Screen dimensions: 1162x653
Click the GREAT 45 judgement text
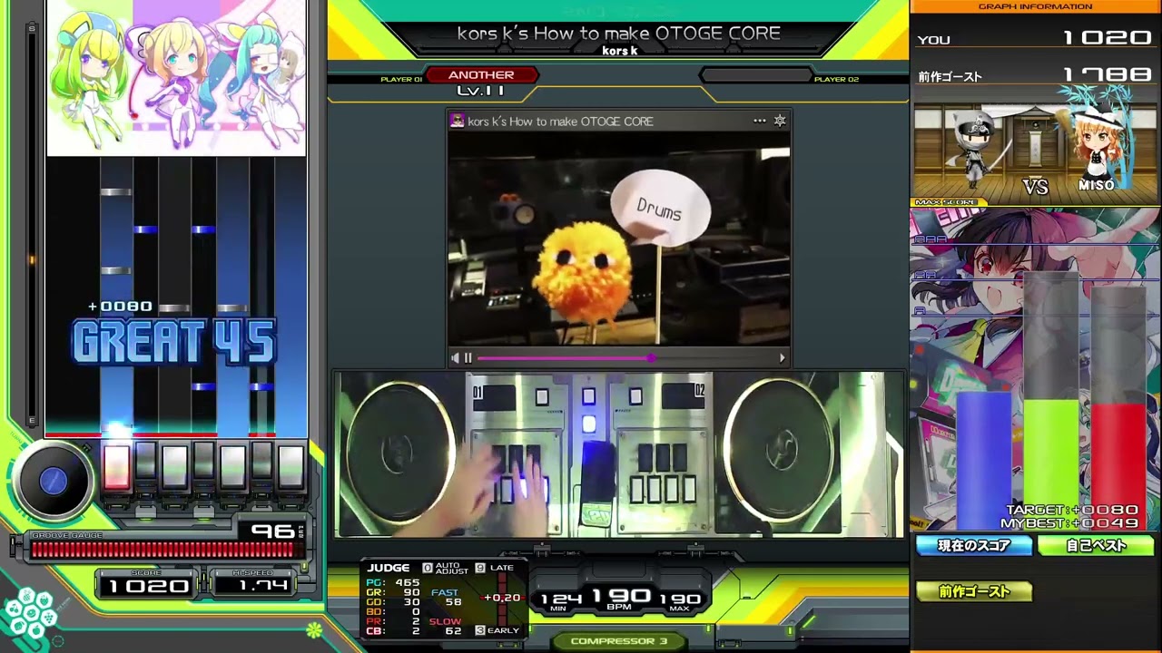coord(174,343)
